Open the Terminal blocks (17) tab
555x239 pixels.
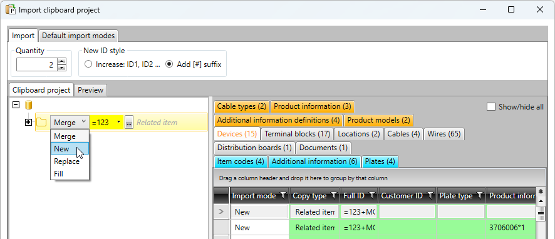[298, 134]
